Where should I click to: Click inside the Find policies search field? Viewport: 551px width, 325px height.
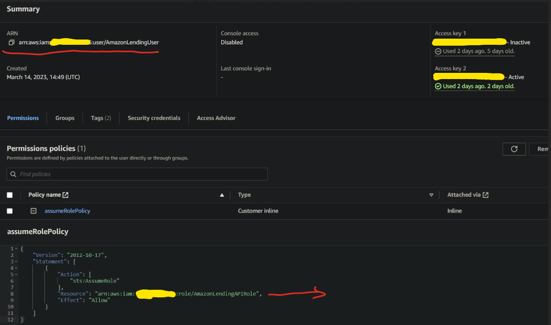(132, 174)
